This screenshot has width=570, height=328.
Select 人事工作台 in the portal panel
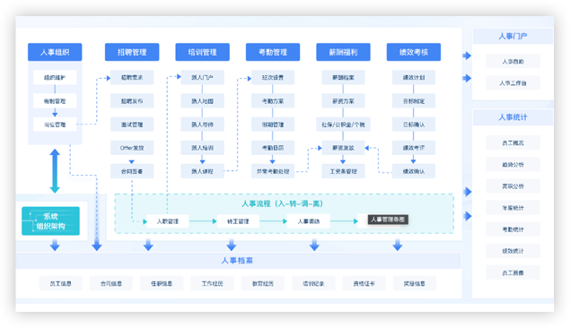tap(513, 83)
